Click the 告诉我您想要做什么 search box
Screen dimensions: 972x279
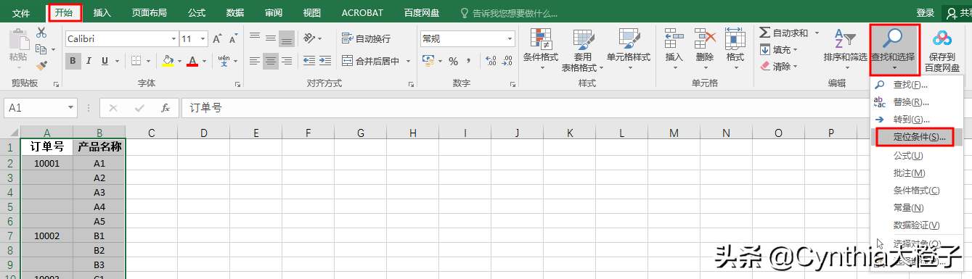click(510, 13)
